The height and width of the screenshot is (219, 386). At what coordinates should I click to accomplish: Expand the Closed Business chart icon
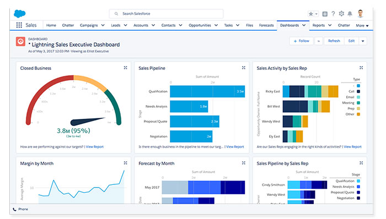click(x=125, y=68)
